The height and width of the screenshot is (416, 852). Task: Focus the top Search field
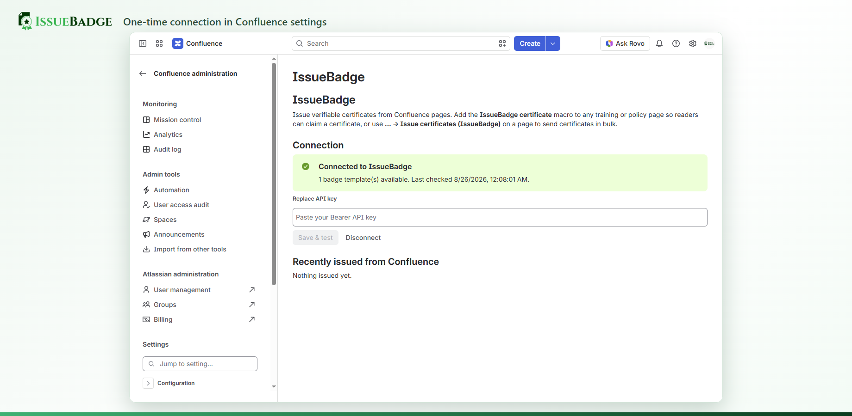[401, 43]
